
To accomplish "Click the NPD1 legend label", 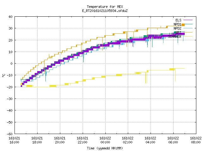I will click(177, 24).
